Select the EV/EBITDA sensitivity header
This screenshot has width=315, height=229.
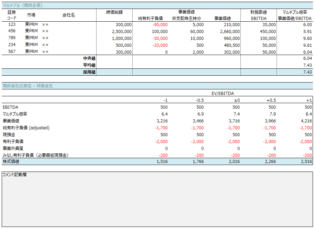coord(223,93)
